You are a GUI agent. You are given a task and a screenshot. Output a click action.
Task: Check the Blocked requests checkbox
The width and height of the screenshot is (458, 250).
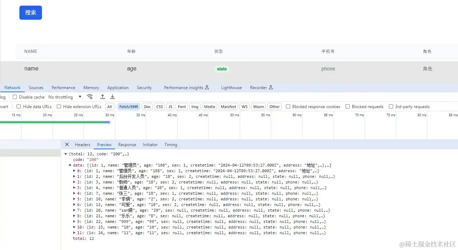pyautogui.click(x=348, y=106)
